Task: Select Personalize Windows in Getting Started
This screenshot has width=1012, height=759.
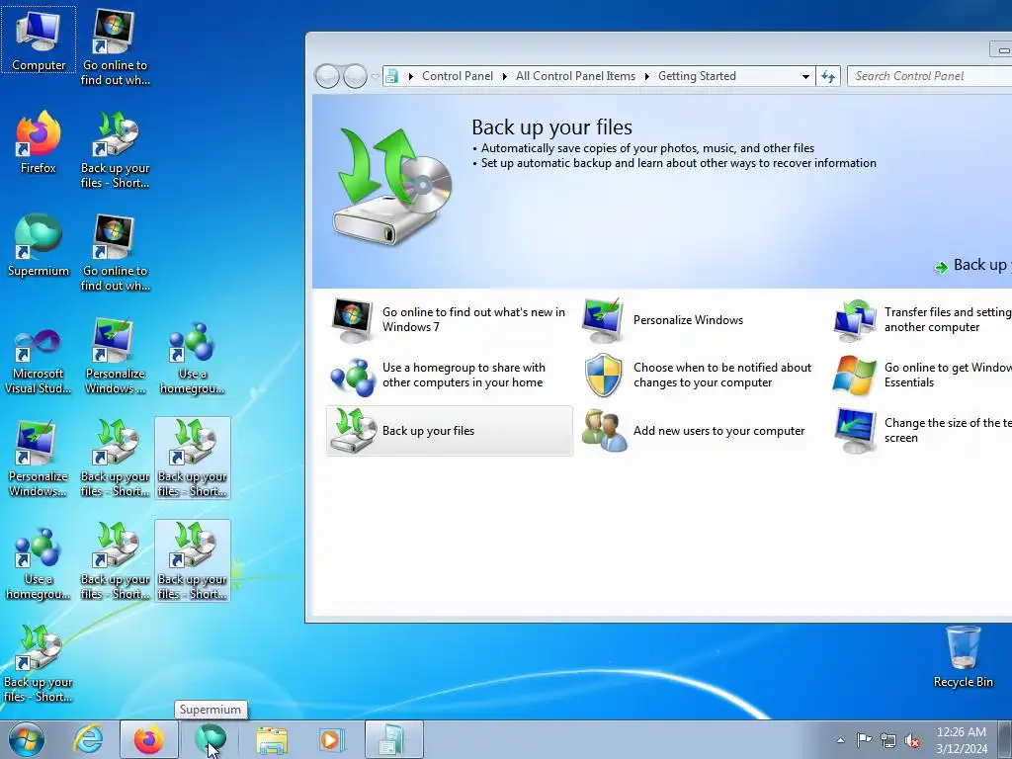Action: click(688, 320)
